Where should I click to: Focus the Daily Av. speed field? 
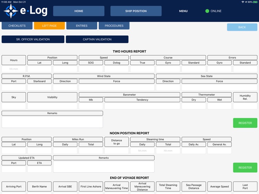(x=194, y=151)
